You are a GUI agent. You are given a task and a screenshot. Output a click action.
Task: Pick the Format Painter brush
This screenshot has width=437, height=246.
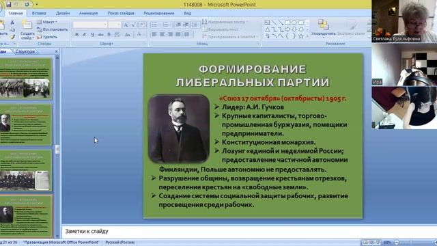[x=12, y=37]
